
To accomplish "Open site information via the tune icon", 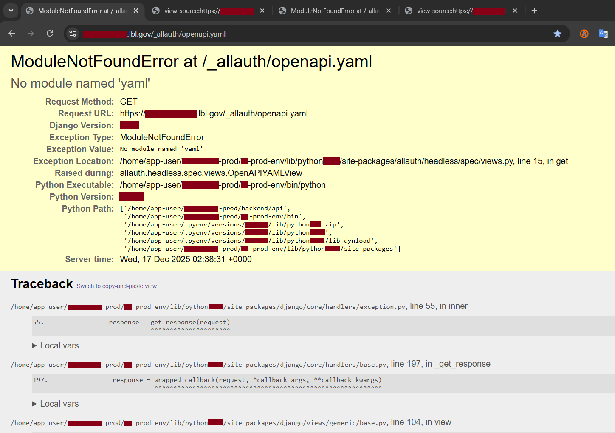I will (73, 34).
